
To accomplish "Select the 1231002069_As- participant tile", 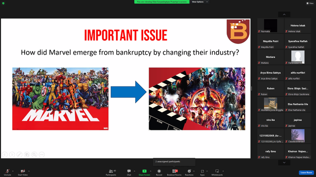I will 271,136.
